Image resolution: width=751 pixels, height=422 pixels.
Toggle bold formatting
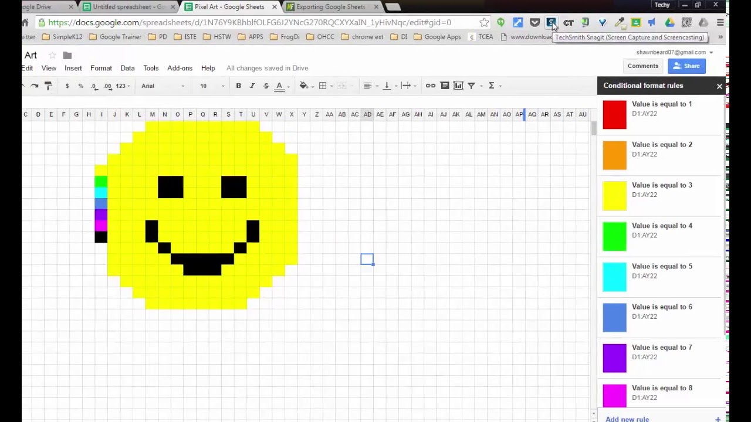pos(238,86)
